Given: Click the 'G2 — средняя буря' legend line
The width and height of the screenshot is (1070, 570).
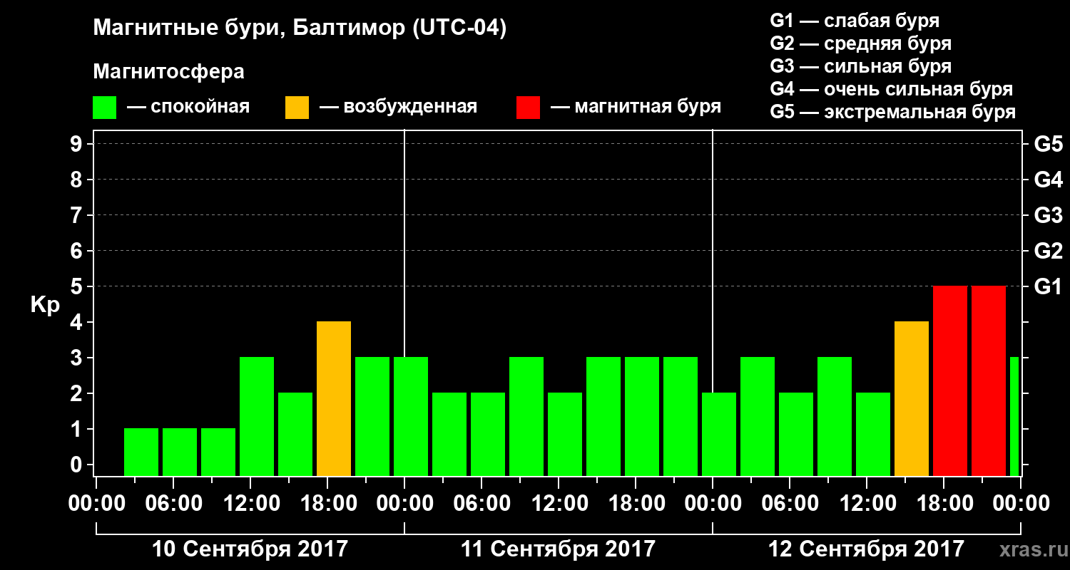Looking at the screenshot, I should pyautogui.click(x=860, y=43).
